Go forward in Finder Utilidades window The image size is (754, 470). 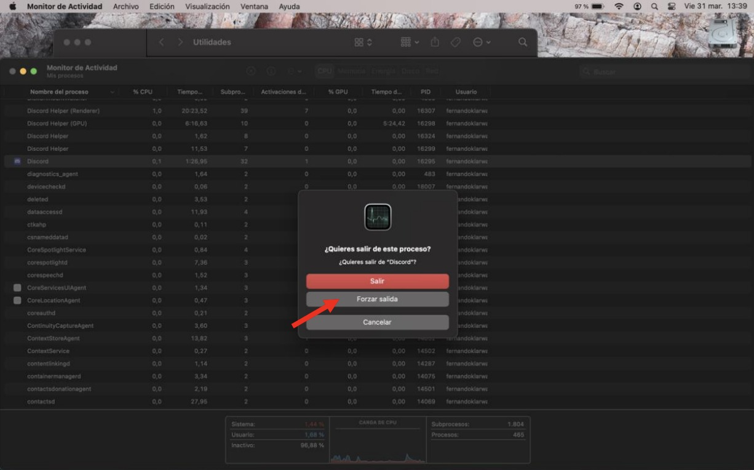click(180, 42)
